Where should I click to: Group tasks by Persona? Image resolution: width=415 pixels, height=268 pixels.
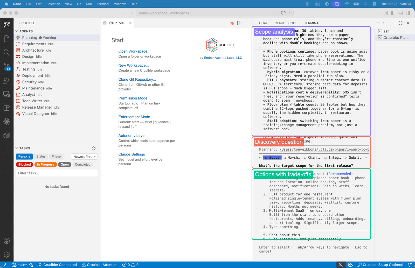click(24, 157)
